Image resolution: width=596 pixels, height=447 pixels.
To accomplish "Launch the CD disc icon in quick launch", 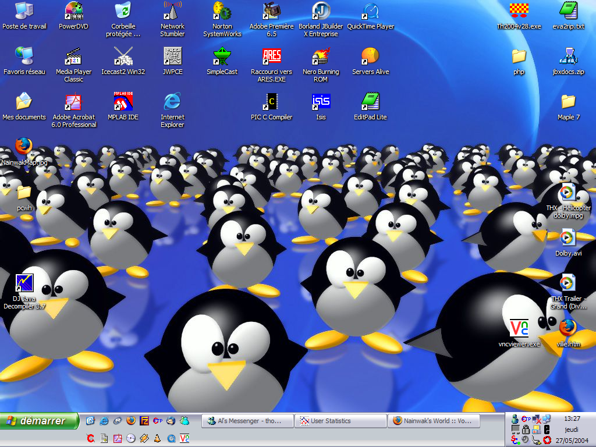I will point(131,439).
